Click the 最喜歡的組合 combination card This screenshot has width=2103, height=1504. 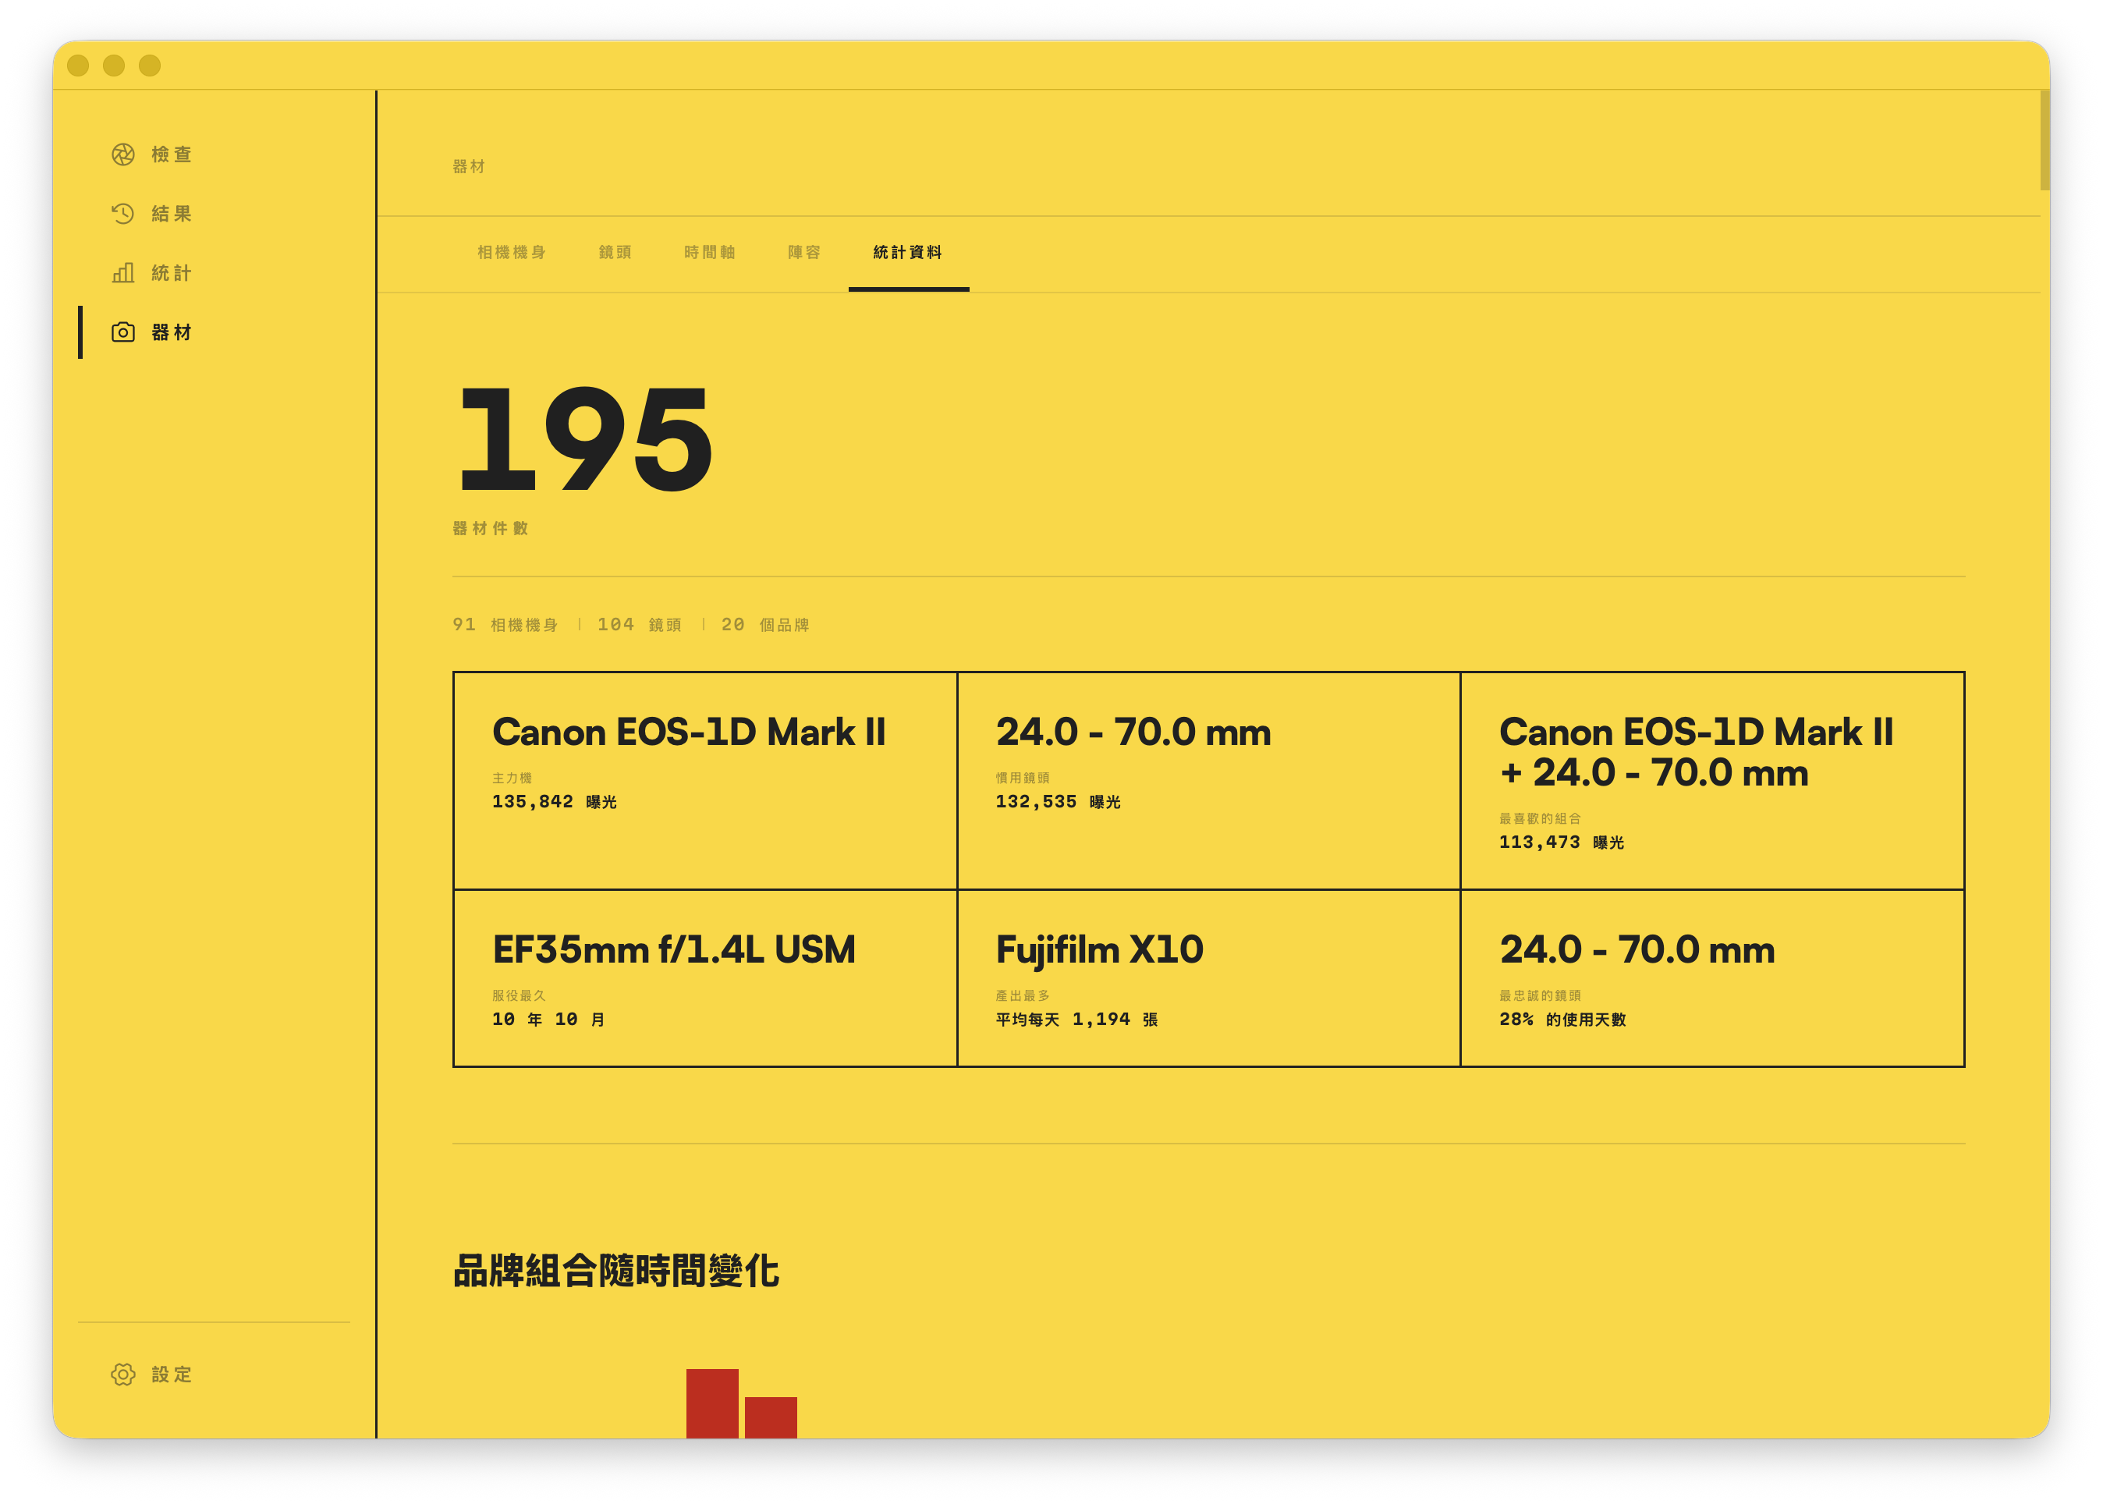[1712, 781]
